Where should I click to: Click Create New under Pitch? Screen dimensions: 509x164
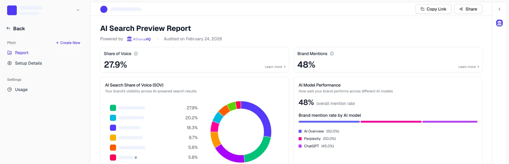click(68, 43)
